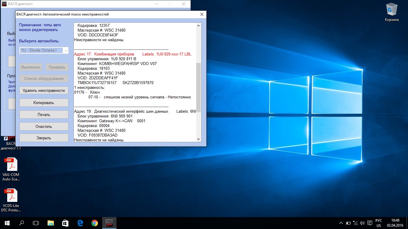Click the disabled Выполнить button

click(x=31, y=67)
